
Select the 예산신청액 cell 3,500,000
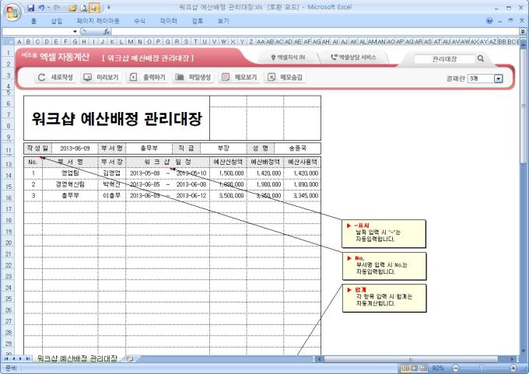click(x=228, y=196)
